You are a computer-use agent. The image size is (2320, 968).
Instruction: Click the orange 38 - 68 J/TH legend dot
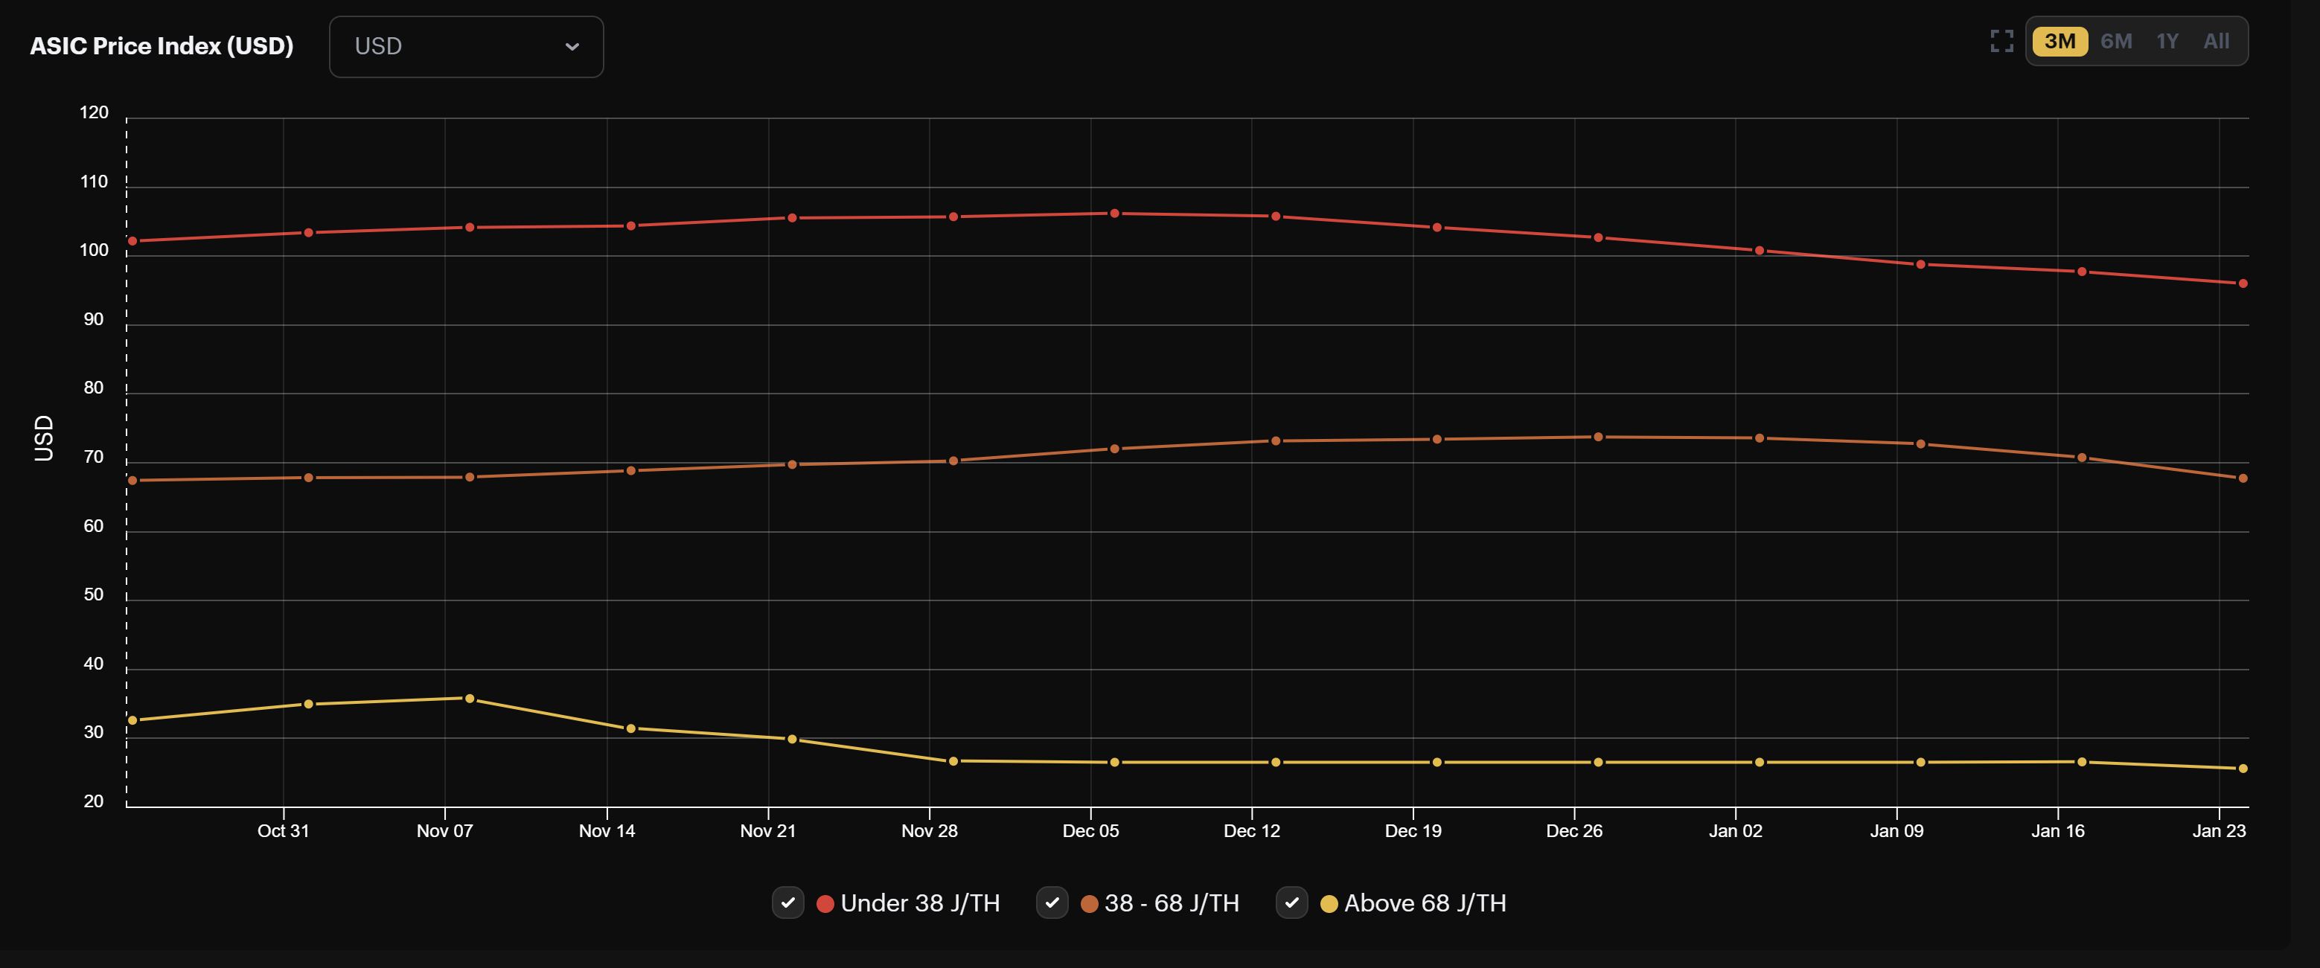tap(1089, 903)
